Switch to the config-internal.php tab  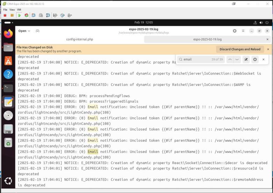tap(79, 39)
